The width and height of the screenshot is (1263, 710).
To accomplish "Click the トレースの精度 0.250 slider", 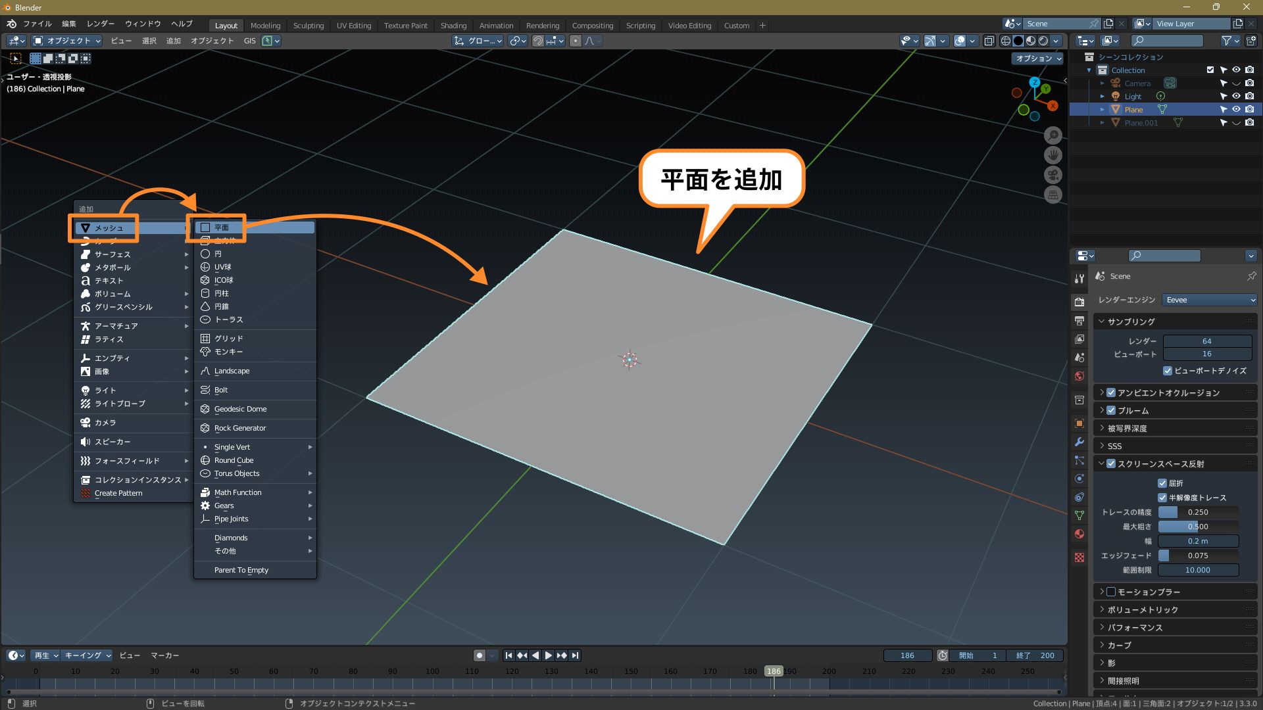I will (1198, 512).
